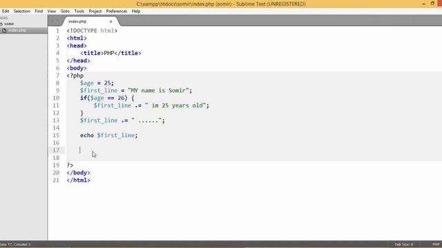Close the index.php tab
The height and width of the screenshot is (248, 442).
coord(110,21)
